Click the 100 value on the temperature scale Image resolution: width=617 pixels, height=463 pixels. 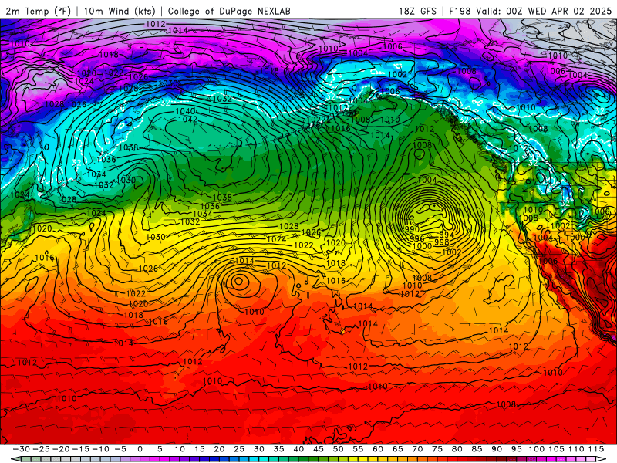(536, 449)
